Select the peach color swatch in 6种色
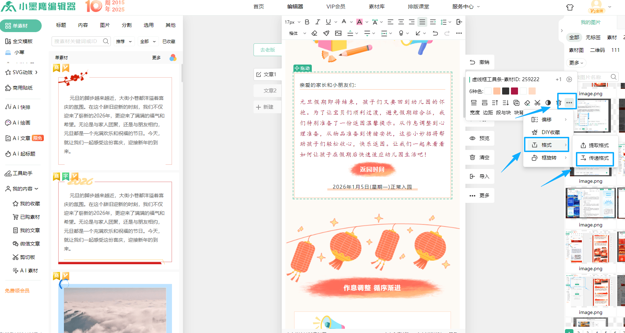The height and width of the screenshot is (333, 625). point(497,91)
